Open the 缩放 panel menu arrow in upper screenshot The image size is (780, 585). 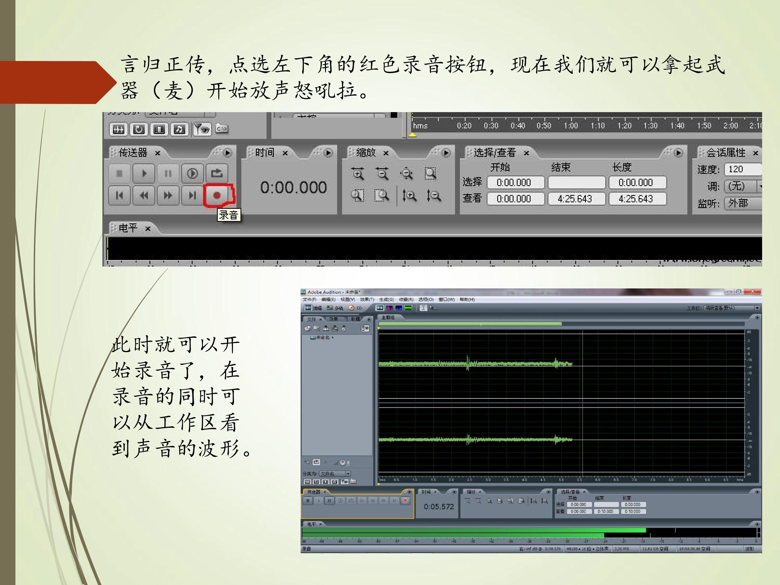click(x=446, y=153)
